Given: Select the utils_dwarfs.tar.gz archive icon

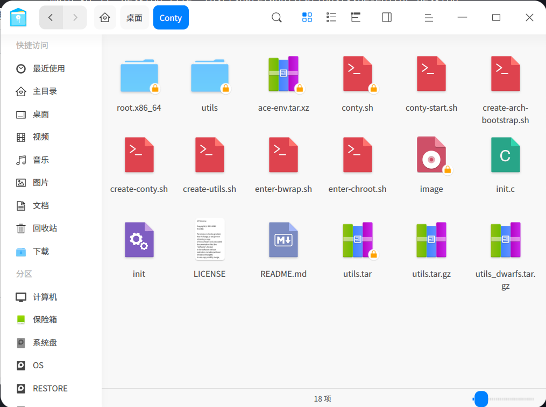Looking at the screenshot, I should click(x=505, y=240).
